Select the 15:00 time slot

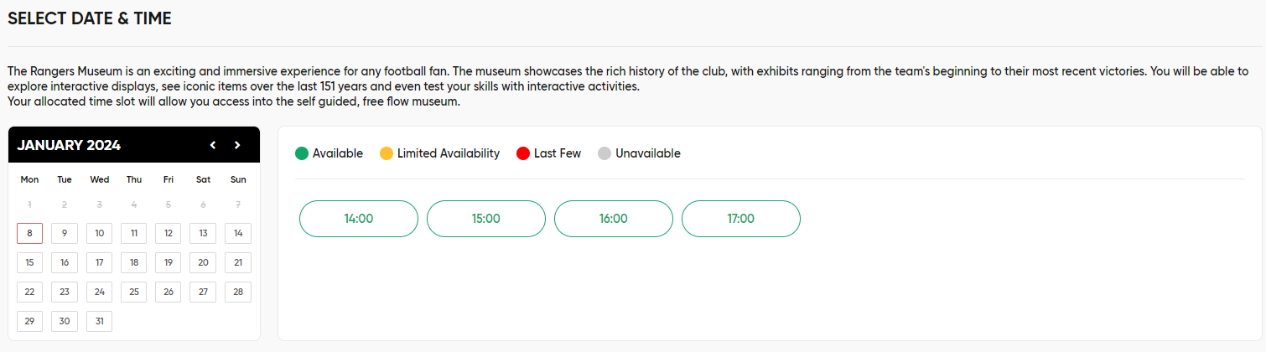(486, 219)
